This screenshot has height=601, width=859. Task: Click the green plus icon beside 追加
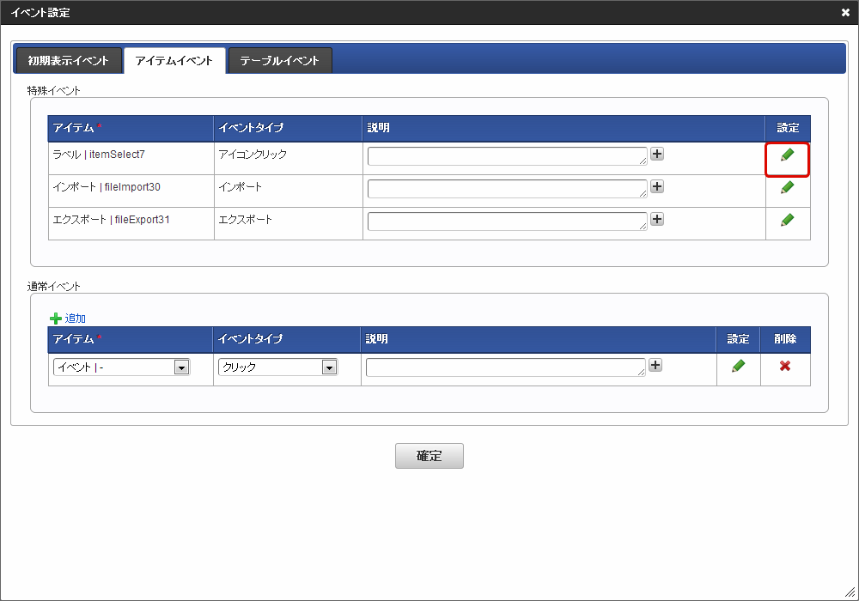55,318
